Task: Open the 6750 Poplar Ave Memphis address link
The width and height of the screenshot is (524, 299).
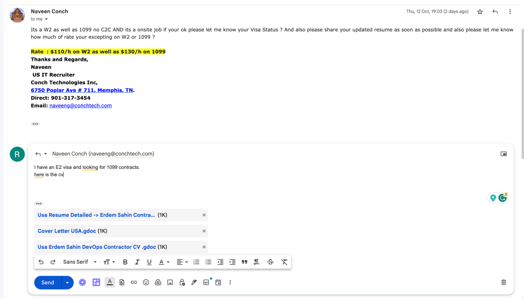Action: pyautogui.click(x=82, y=90)
